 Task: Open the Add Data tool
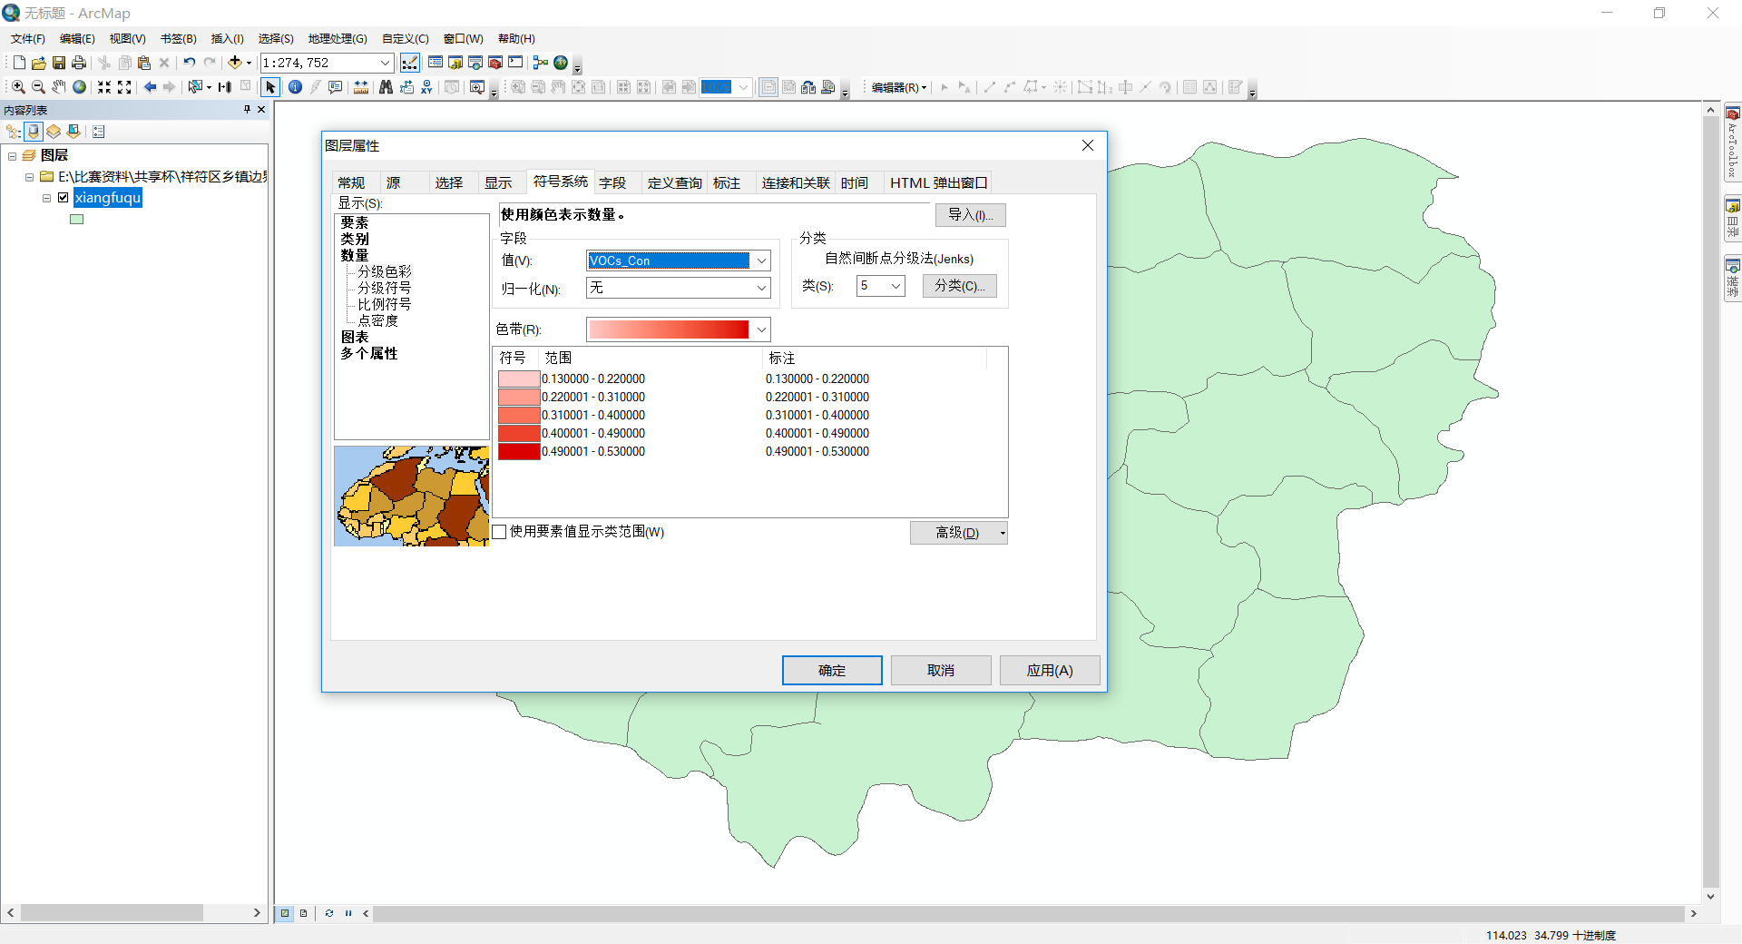236,63
